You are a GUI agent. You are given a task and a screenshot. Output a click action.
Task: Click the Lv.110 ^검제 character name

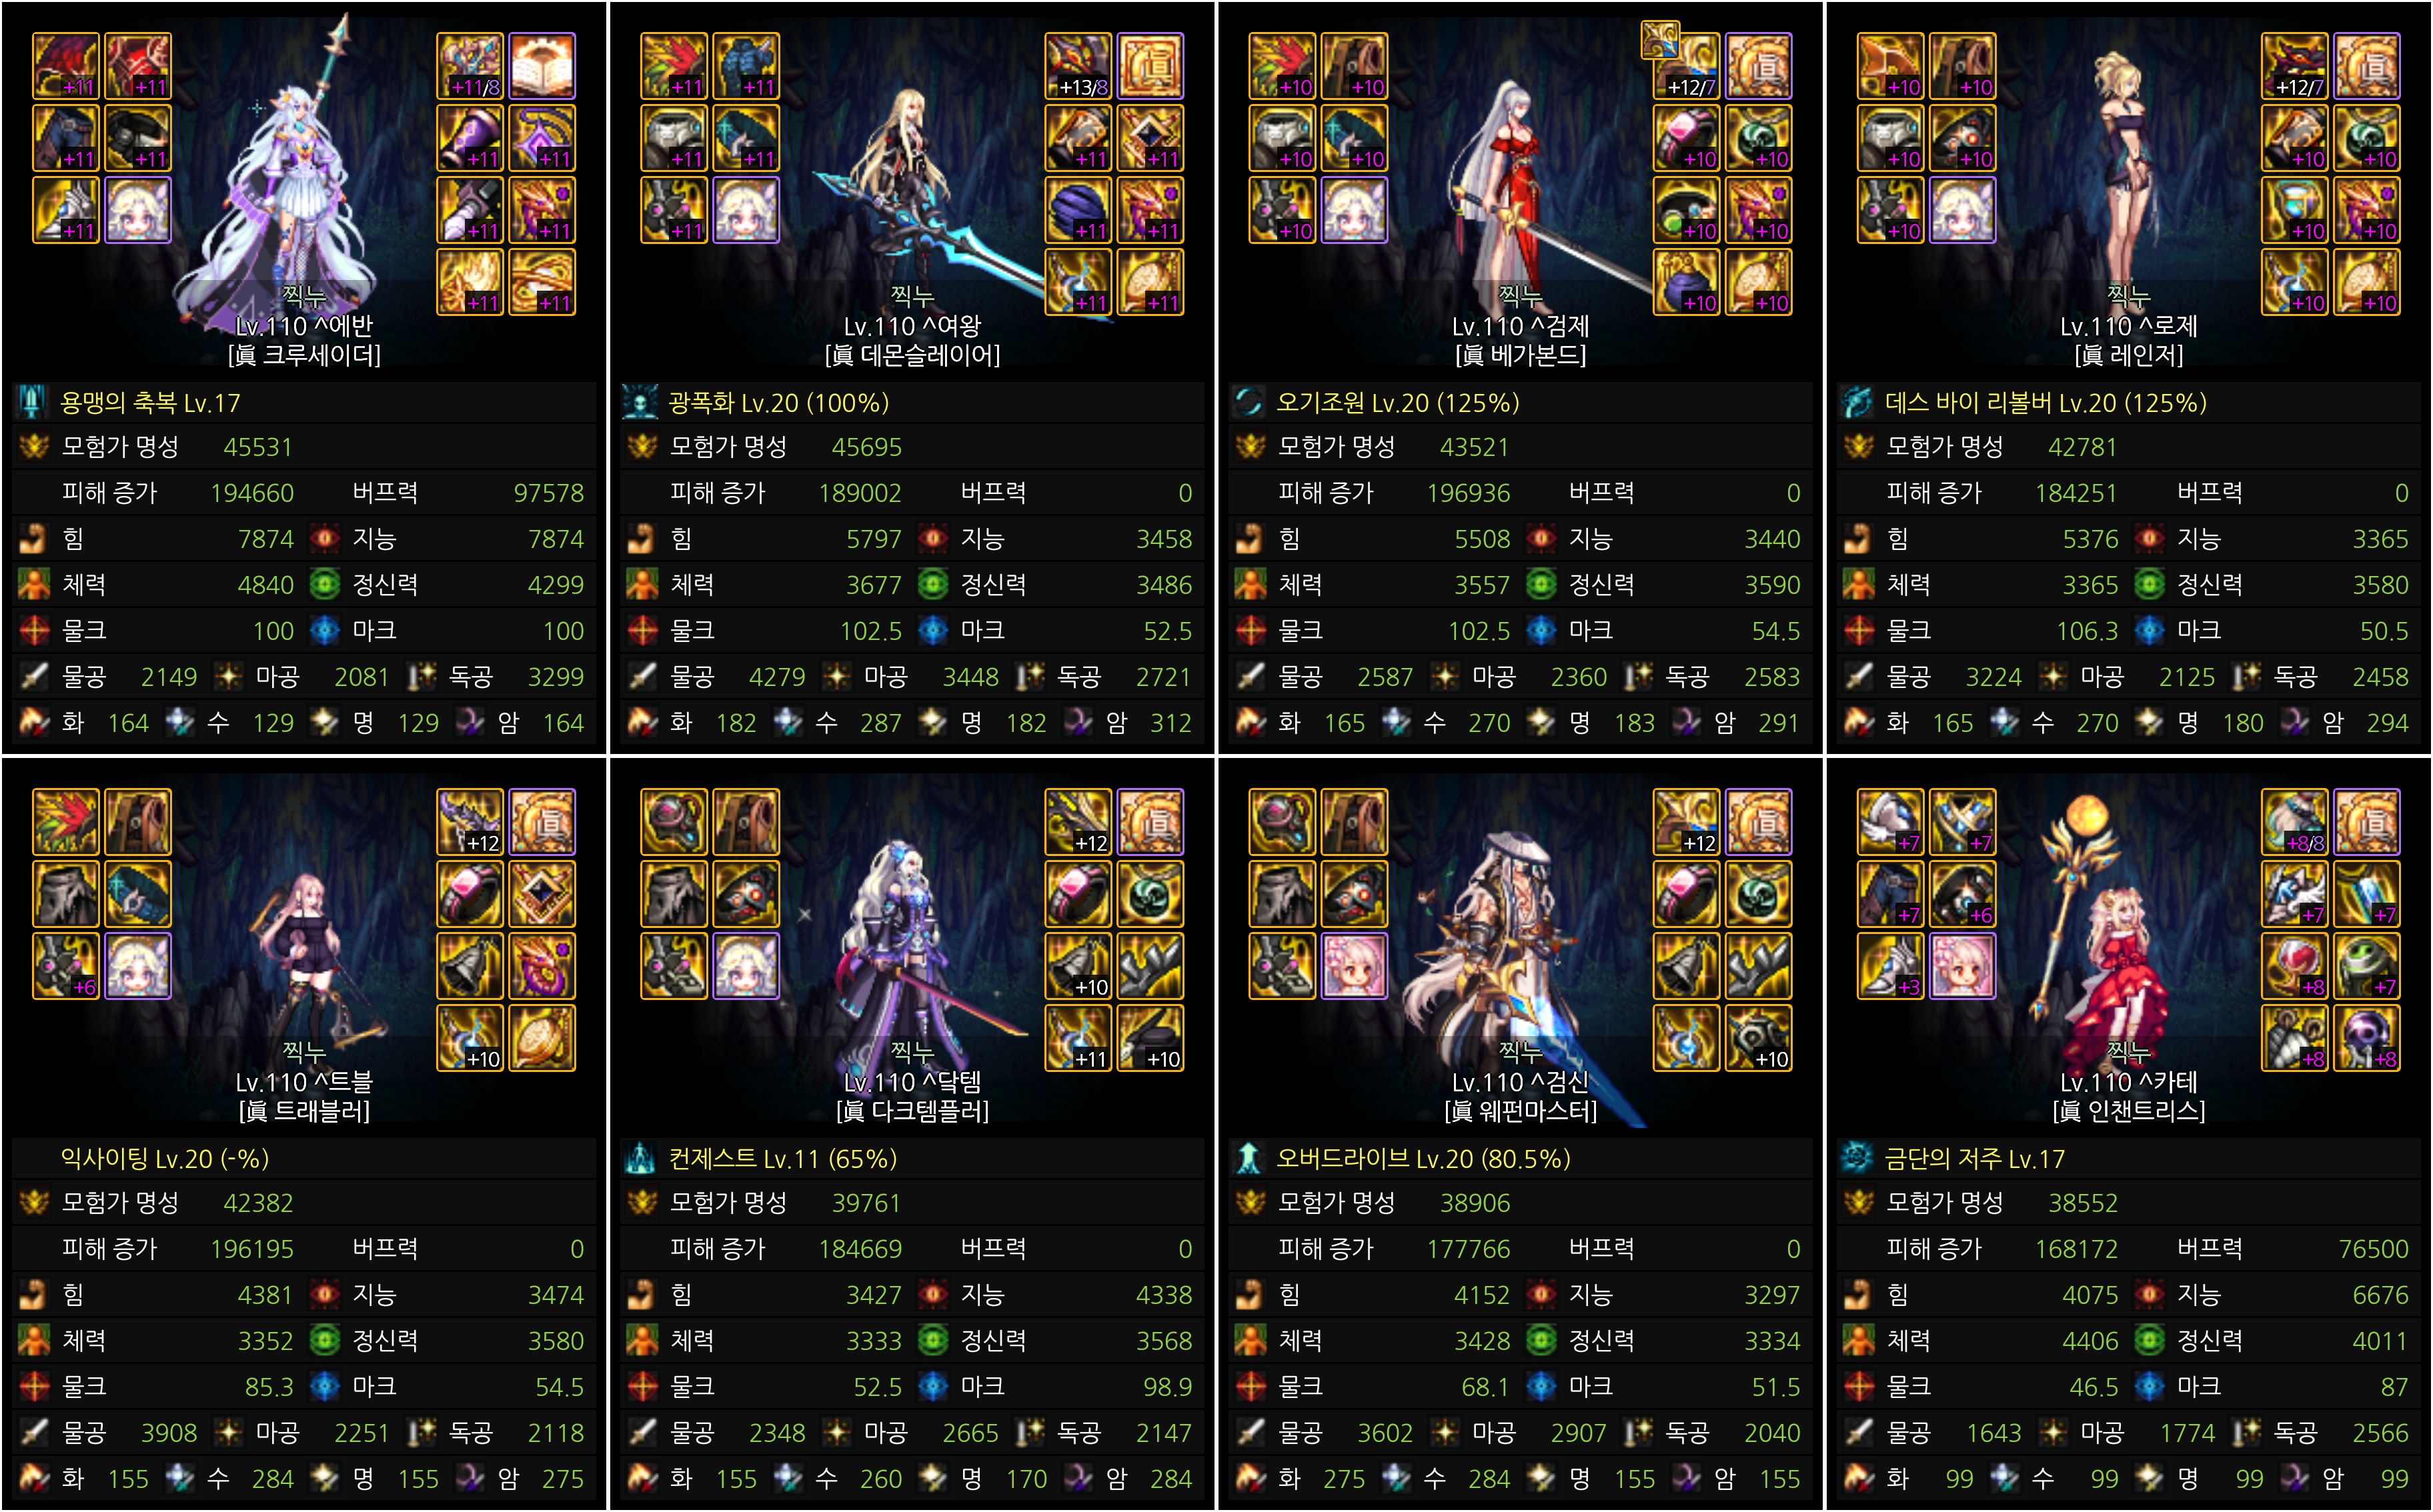pyautogui.click(x=1521, y=326)
